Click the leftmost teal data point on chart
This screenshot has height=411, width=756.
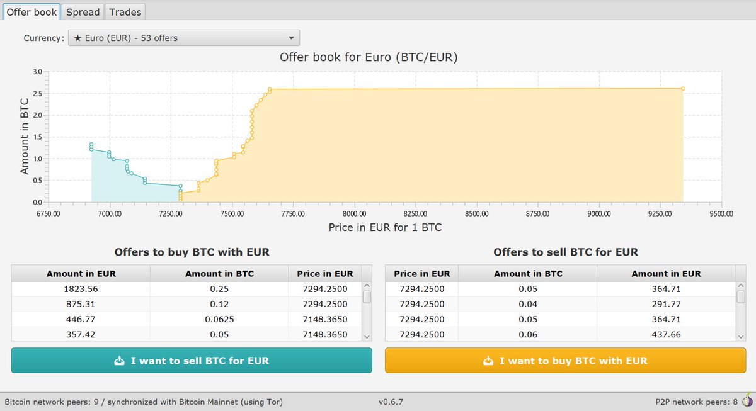point(92,145)
